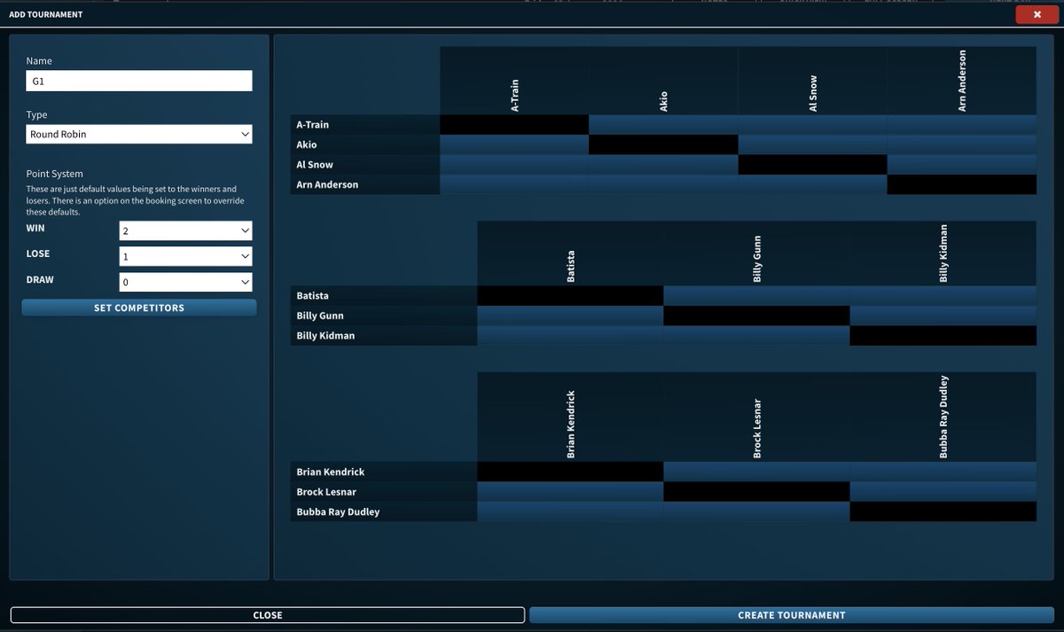Click the Brock Lesnar vs Bubba Ray Dudley cell
The image size is (1064, 632).
pos(943,492)
